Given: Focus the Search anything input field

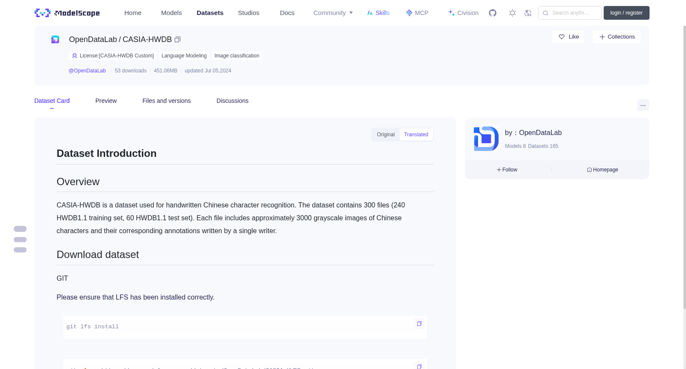Looking at the screenshot, I should [x=570, y=13].
